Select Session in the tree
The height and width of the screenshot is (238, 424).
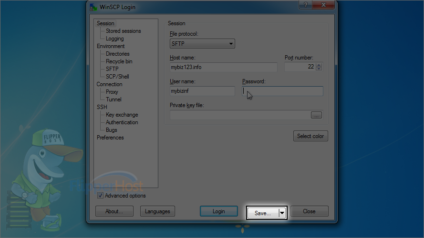[x=105, y=23]
